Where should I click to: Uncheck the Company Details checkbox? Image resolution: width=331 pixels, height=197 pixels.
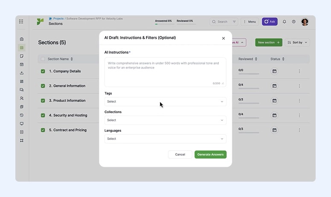coord(43,71)
